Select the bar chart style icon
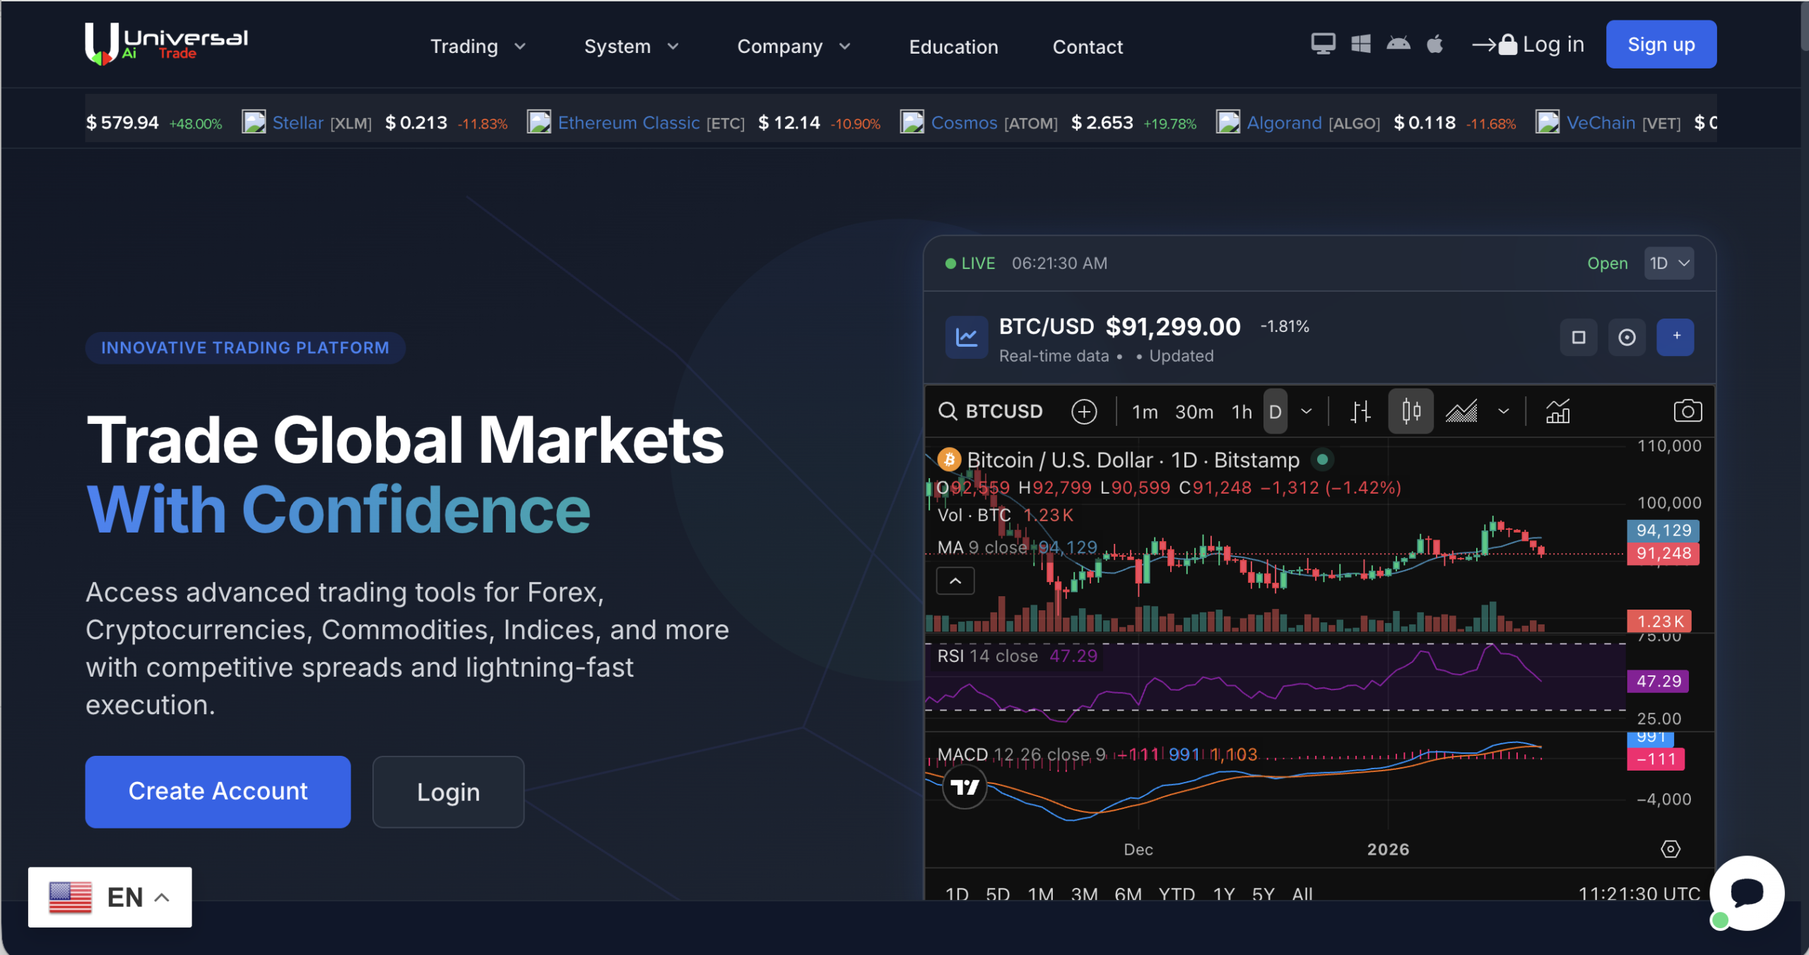1809x955 pixels. point(1360,412)
